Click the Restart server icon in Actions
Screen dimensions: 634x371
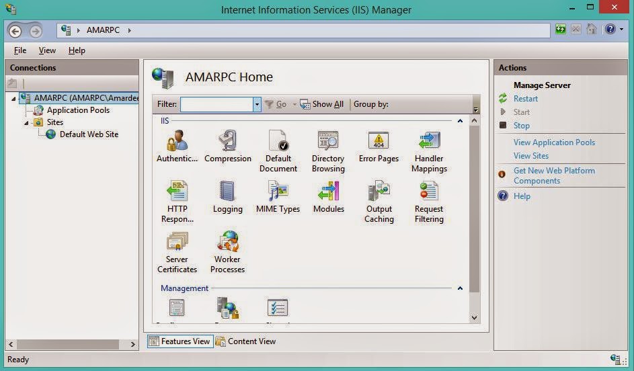coord(503,98)
